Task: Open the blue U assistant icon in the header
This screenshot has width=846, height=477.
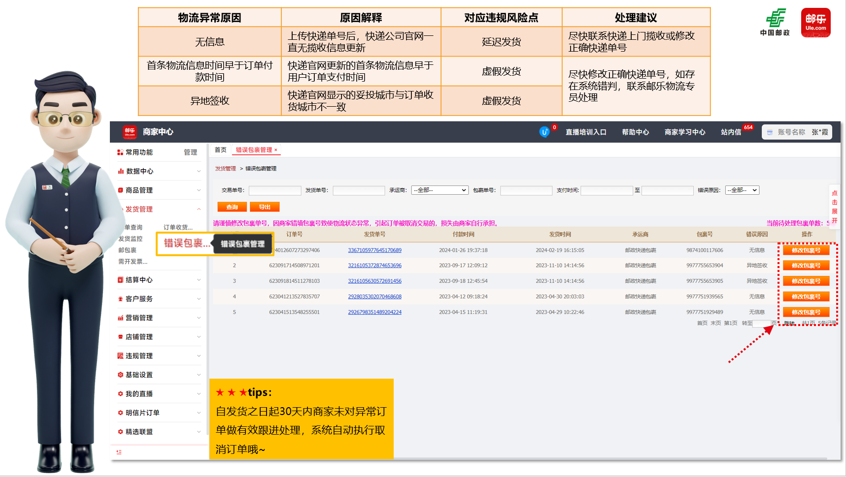Action: pos(544,132)
